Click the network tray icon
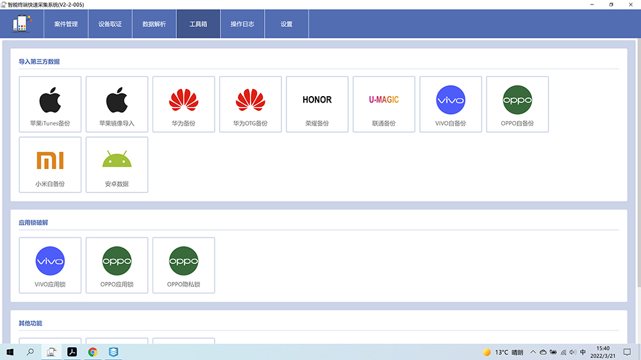This screenshot has height=360, width=641. [563, 352]
